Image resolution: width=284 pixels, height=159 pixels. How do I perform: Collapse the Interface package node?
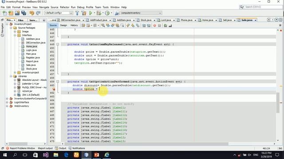coord(15,35)
